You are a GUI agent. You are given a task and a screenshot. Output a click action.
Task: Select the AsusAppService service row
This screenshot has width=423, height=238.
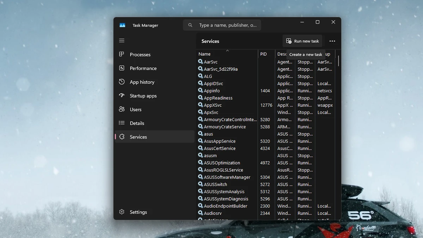point(266,141)
